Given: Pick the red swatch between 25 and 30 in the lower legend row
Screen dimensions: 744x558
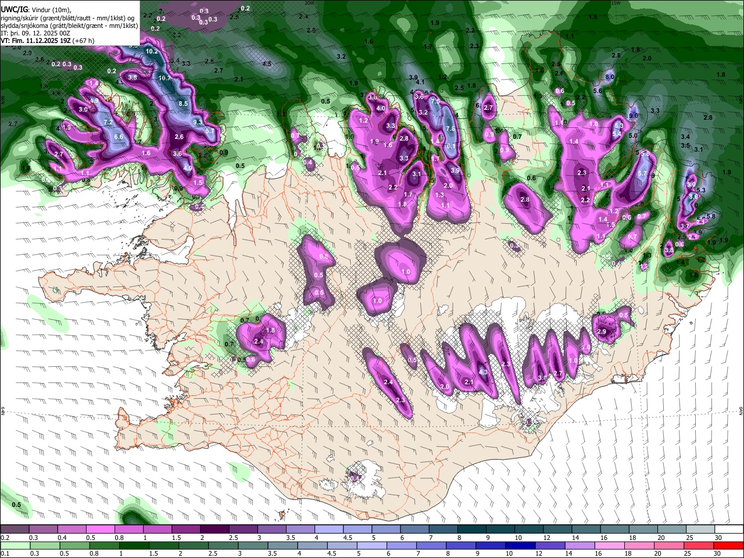Looking at the screenshot, I should pyautogui.click(x=699, y=546).
